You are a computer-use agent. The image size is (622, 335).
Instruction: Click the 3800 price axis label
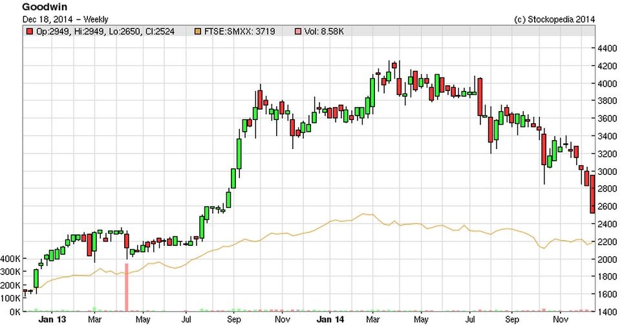pyautogui.click(x=607, y=101)
